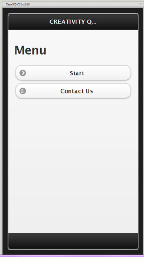The image size is (144, 257).
Task: Select the Contact Us label text
Action: tap(77, 91)
